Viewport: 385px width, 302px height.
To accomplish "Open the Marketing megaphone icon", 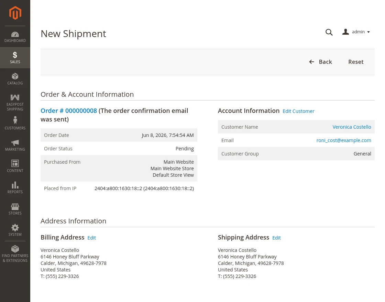I will click(15, 142).
